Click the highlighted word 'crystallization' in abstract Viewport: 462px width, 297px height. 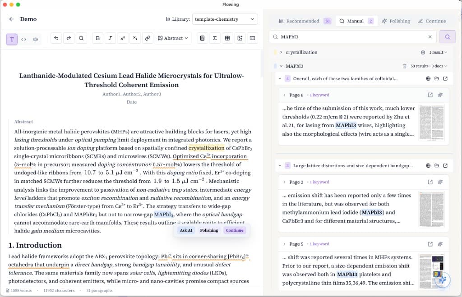point(207,148)
